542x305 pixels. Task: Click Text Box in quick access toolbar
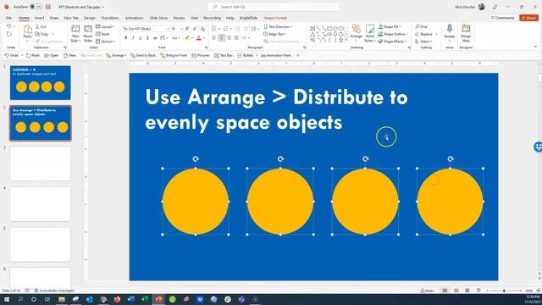(224, 55)
